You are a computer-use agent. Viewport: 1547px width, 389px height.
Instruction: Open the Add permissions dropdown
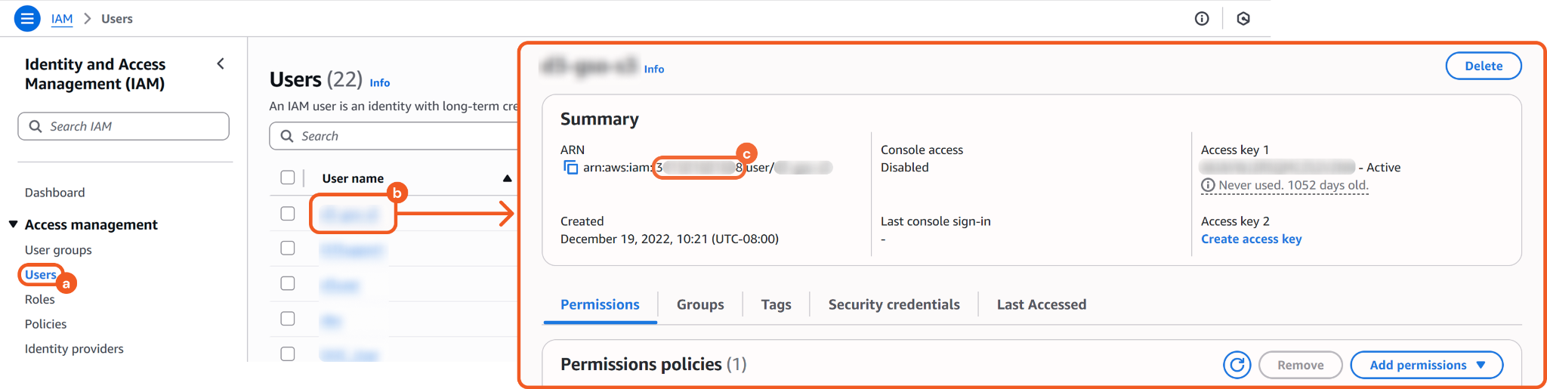pyautogui.click(x=1426, y=365)
